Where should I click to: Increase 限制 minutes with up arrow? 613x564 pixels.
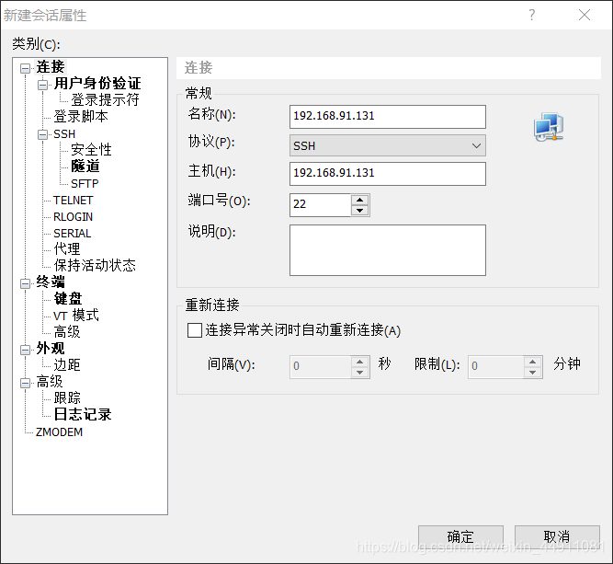click(532, 362)
